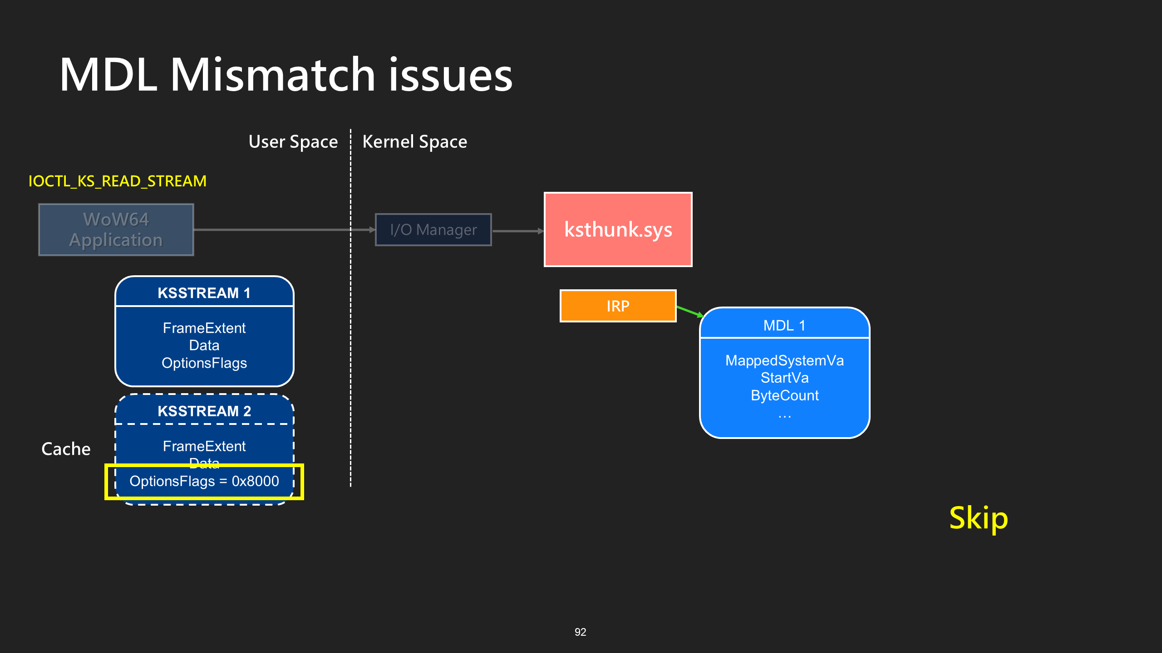The height and width of the screenshot is (653, 1162).
Task: Select the MDL 1 header
Action: coord(784,325)
